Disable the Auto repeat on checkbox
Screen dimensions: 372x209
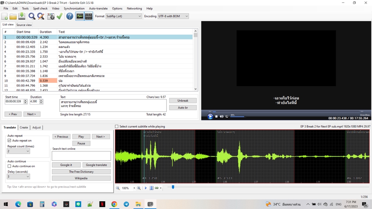coord(9,140)
